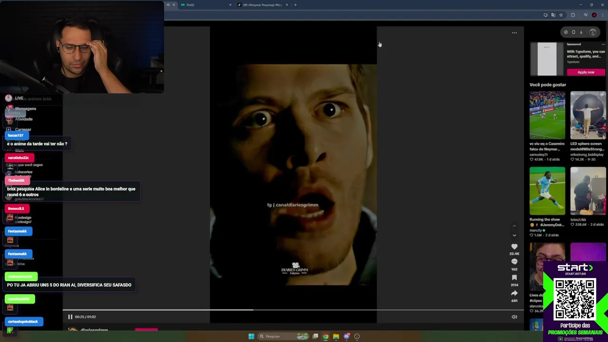Share the video with arrow icon
The image size is (608, 342).
514,293
